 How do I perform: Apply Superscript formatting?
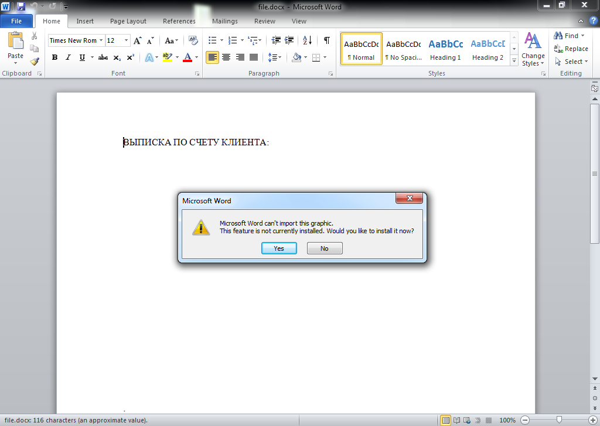pyautogui.click(x=131, y=57)
